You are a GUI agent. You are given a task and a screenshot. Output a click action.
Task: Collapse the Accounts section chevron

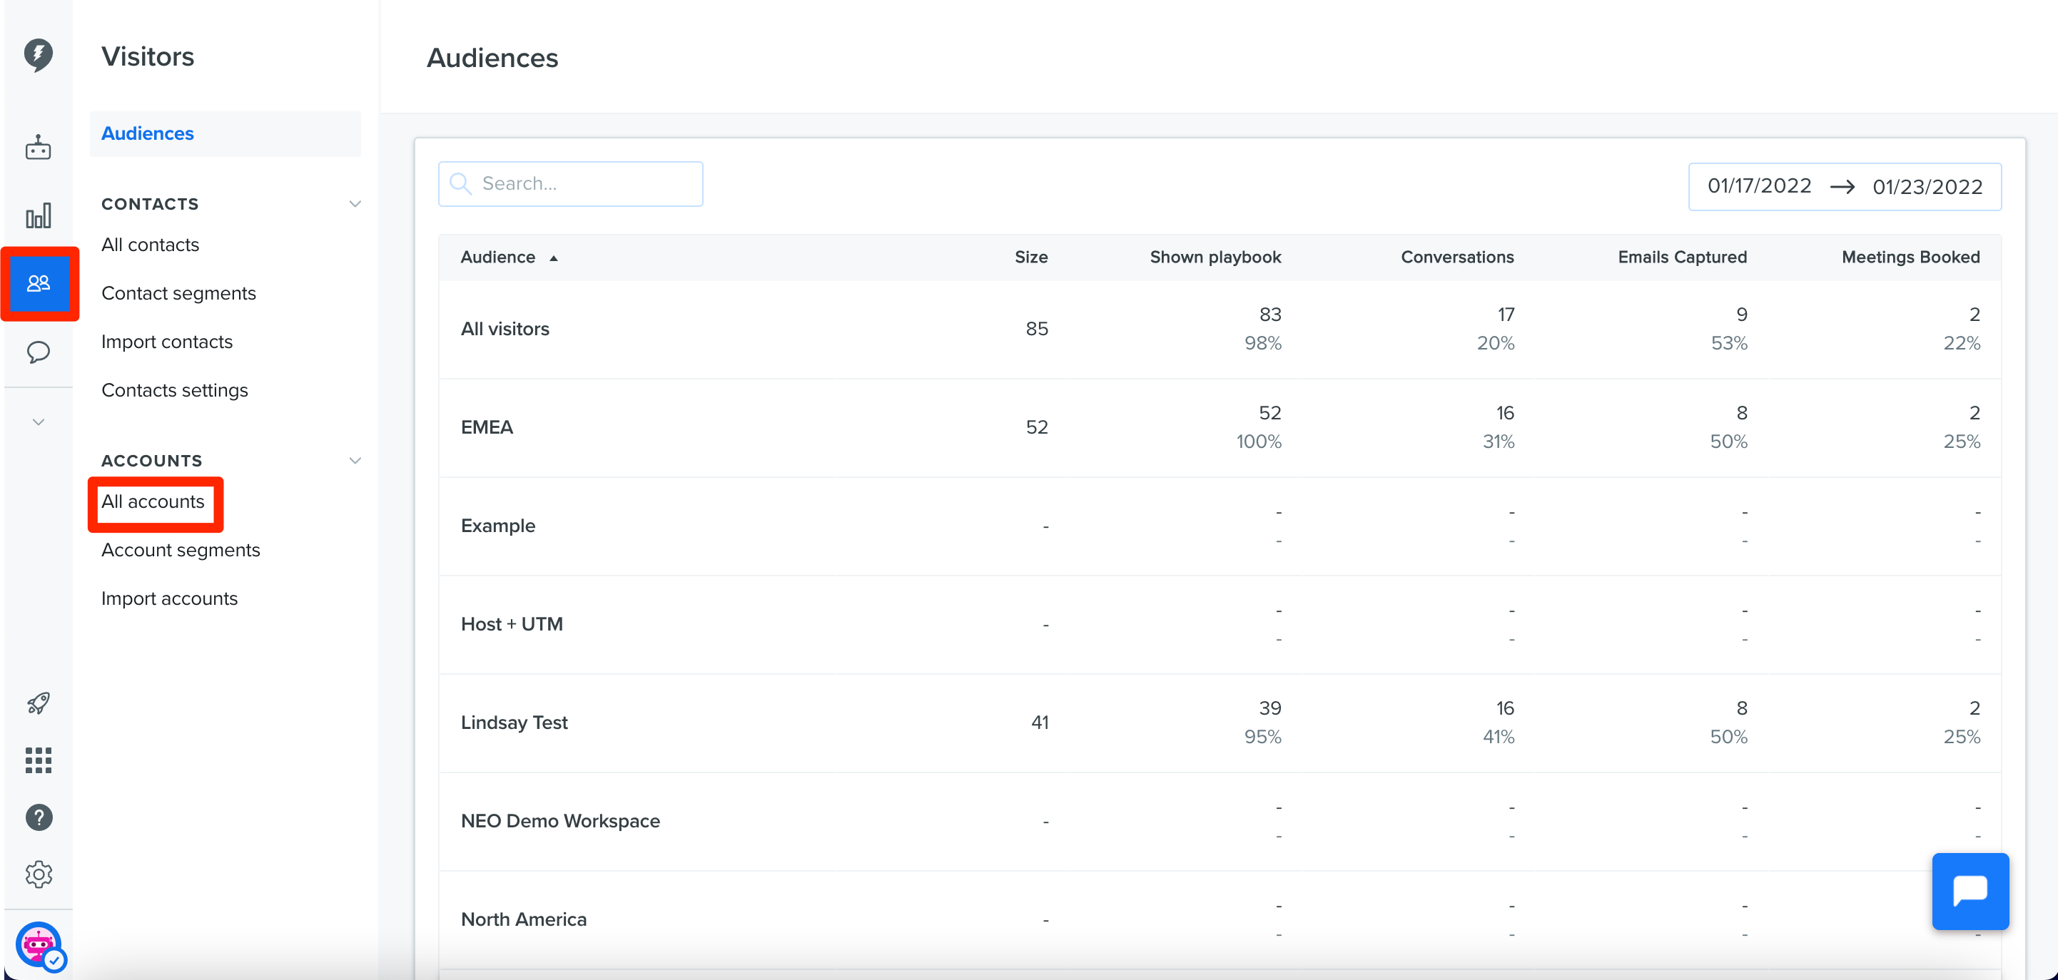click(x=355, y=461)
